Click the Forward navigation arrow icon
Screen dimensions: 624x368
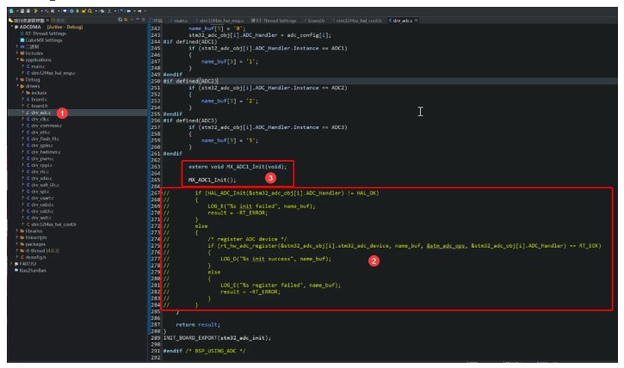[x=139, y=10]
